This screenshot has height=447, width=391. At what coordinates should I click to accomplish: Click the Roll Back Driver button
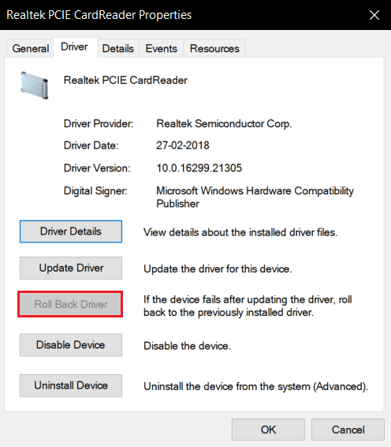pos(71,304)
